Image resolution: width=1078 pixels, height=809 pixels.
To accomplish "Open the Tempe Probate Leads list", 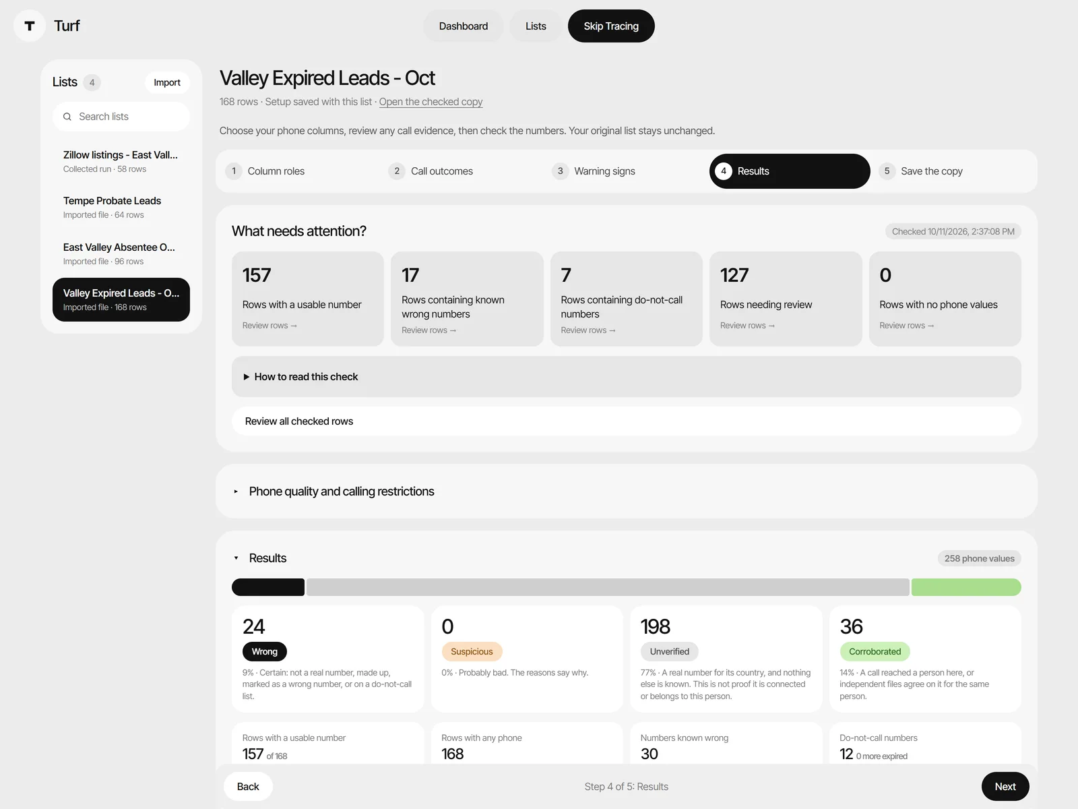I will [x=121, y=207].
